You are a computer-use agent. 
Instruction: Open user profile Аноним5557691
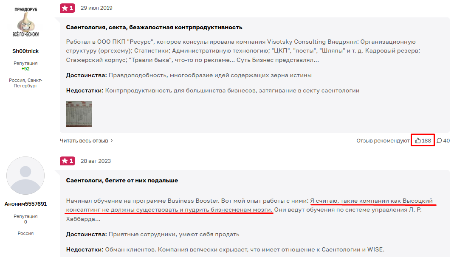25,204
